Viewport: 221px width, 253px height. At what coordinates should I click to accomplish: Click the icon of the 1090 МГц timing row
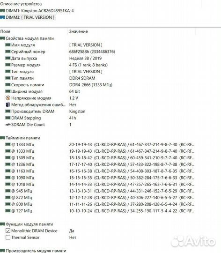8,178
